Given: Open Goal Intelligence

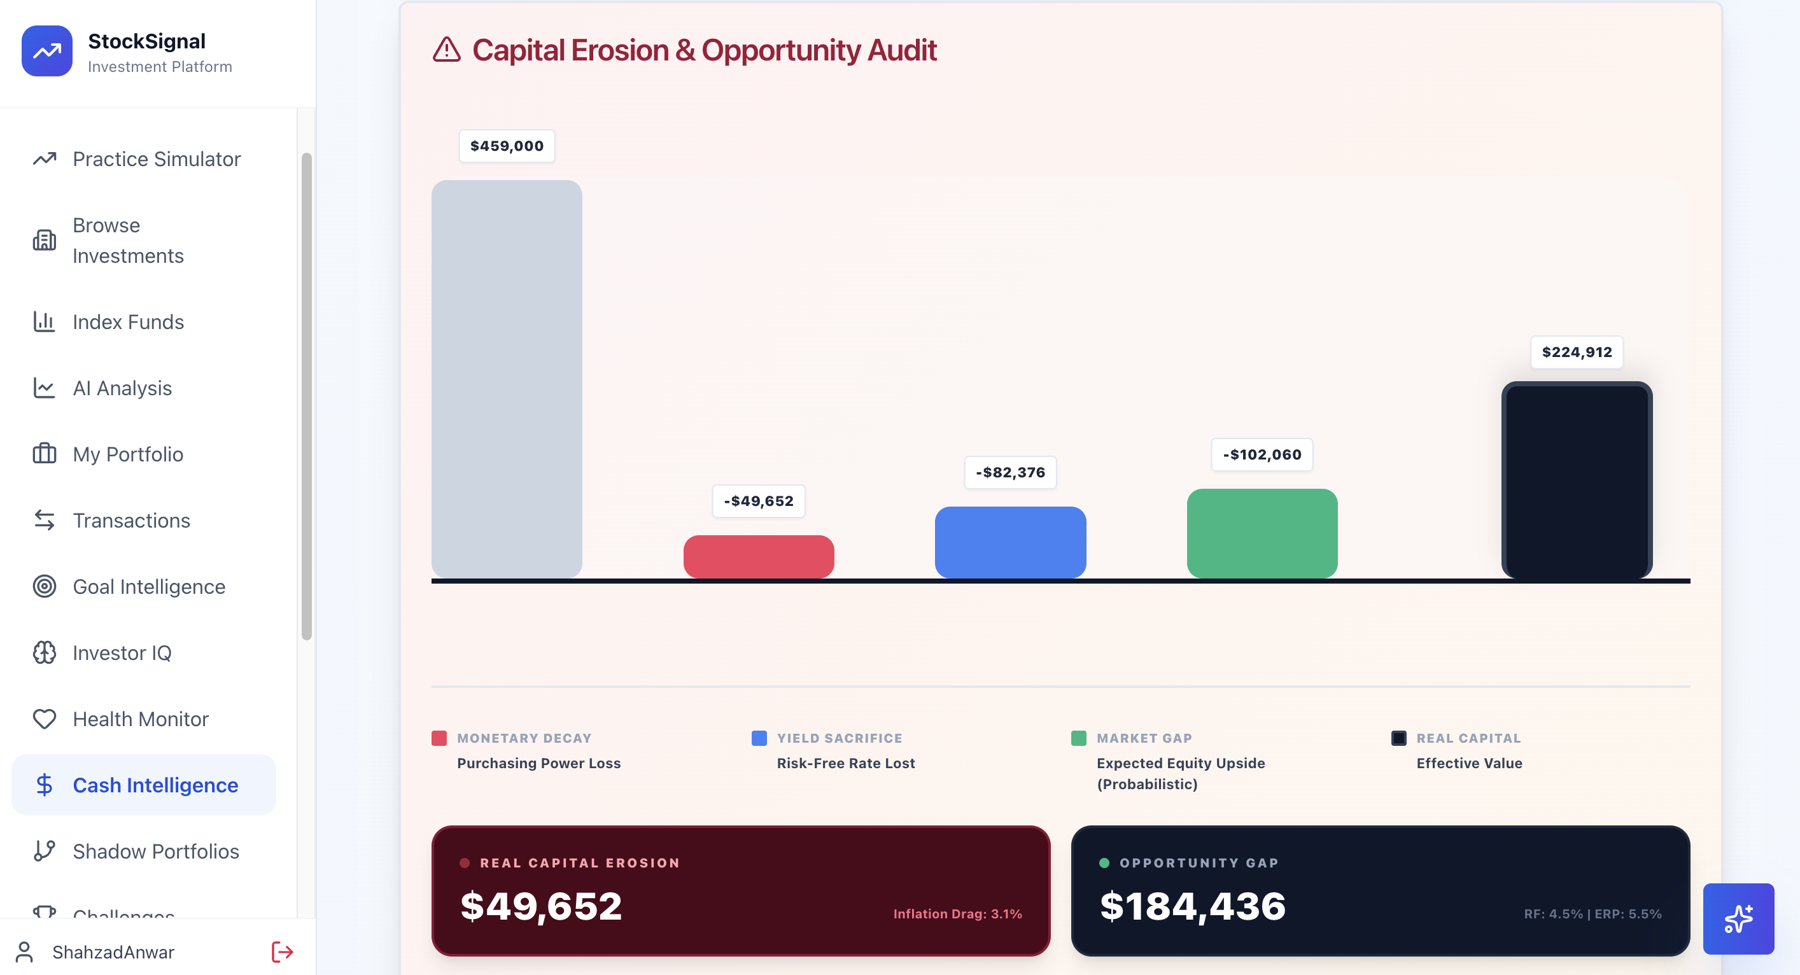Looking at the screenshot, I should [143, 586].
